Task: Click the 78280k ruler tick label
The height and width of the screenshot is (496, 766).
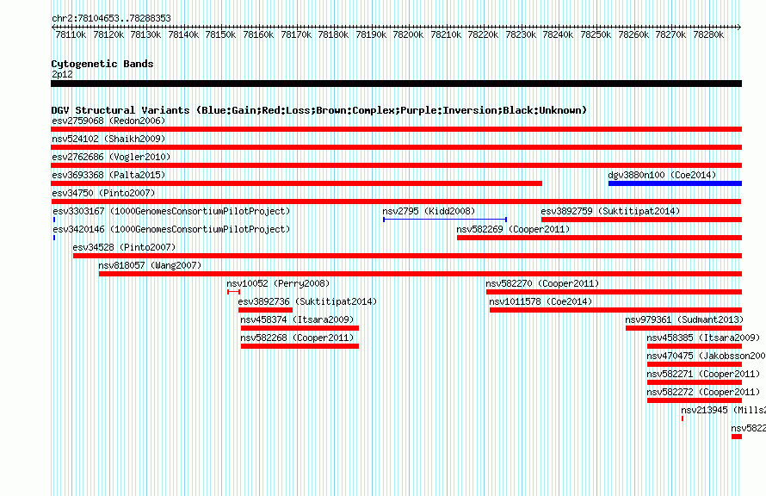Action: coord(708,34)
